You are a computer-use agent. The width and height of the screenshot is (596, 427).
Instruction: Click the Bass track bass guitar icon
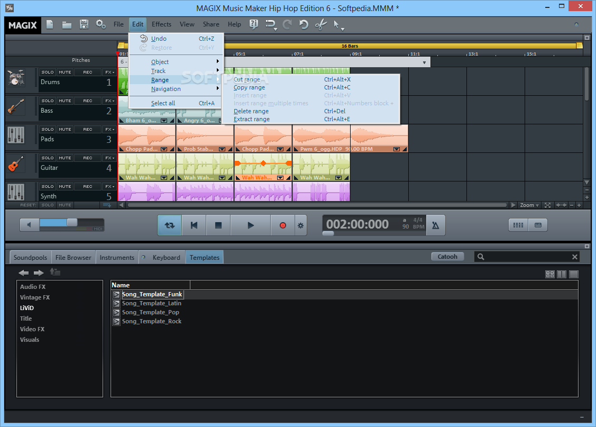[x=16, y=107]
